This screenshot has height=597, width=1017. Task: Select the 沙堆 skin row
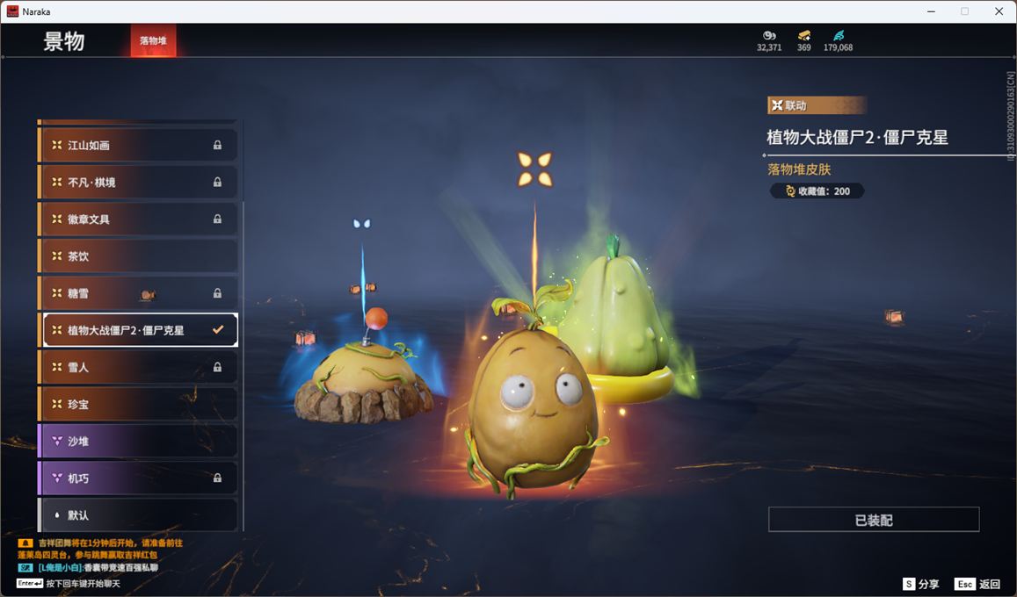[137, 441]
